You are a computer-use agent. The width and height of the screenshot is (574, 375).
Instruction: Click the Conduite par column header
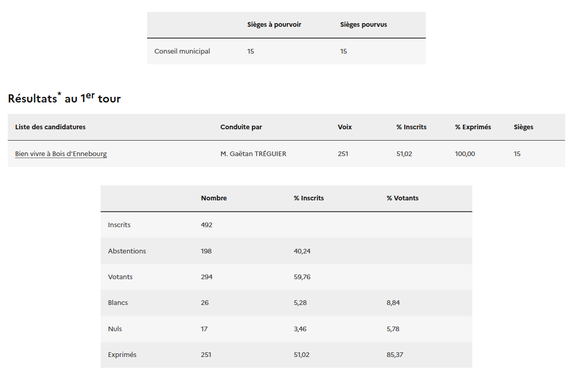(241, 127)
